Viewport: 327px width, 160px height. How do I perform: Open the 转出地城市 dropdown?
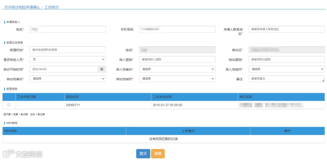coord(177,79)
